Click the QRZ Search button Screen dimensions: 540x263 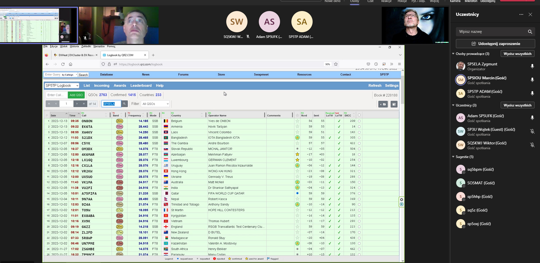pos(83,75)
